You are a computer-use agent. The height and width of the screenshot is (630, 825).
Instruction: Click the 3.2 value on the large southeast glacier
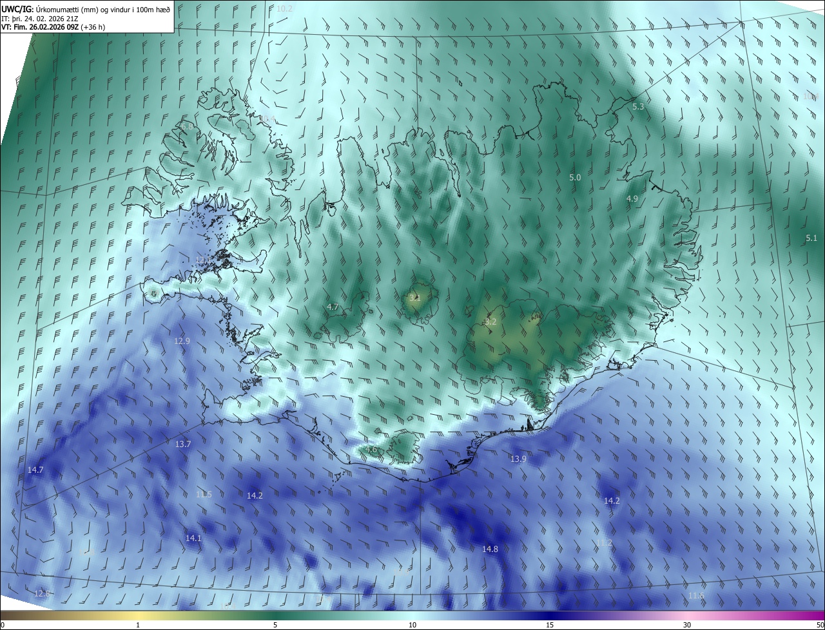490,321
